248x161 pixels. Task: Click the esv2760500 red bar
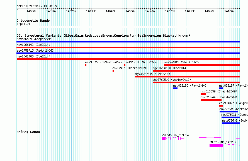coord(196,82)
